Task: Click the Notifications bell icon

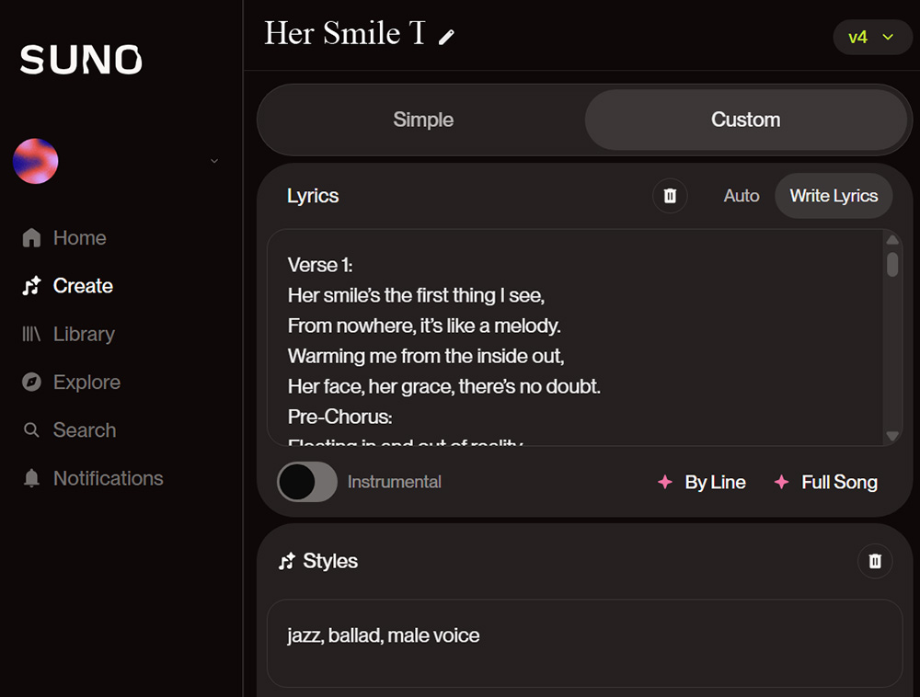Action: point(31,478)
